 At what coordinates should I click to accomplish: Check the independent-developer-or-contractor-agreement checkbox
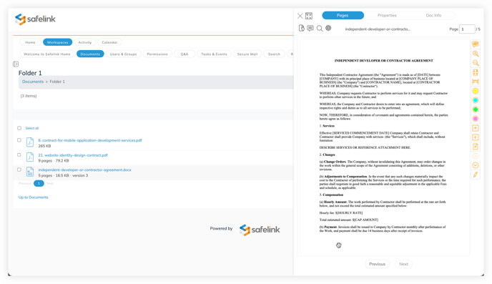click(x=19, y=170)
